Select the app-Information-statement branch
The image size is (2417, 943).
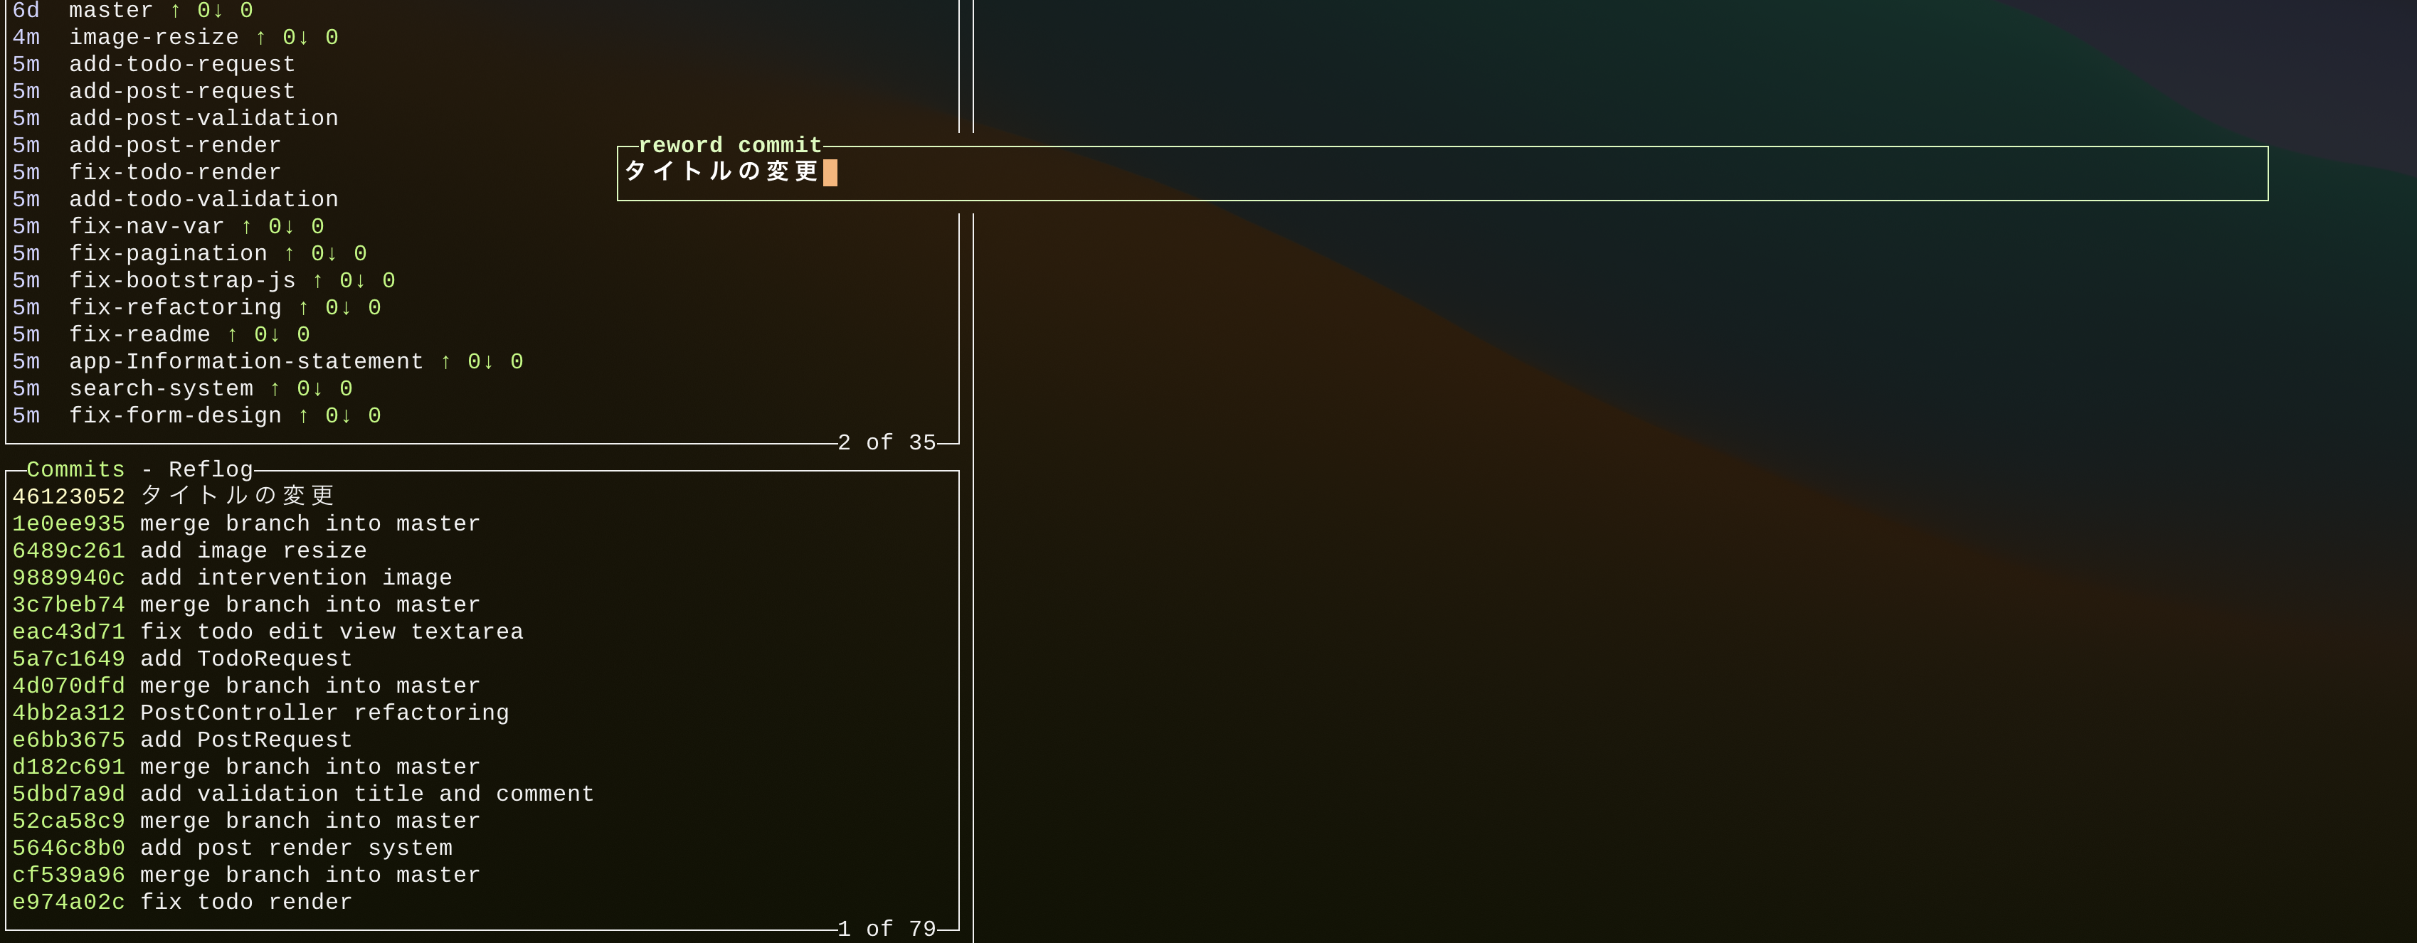coord(246,362)
